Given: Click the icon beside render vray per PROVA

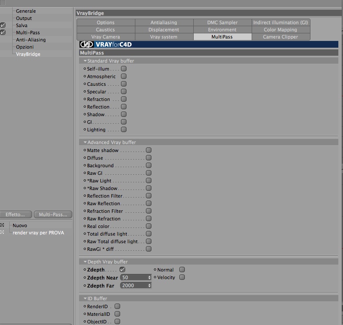Looking at the screenshot, I should (2, 232).
